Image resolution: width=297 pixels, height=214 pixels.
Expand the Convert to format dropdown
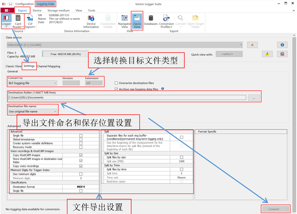(x=32, y=83)
